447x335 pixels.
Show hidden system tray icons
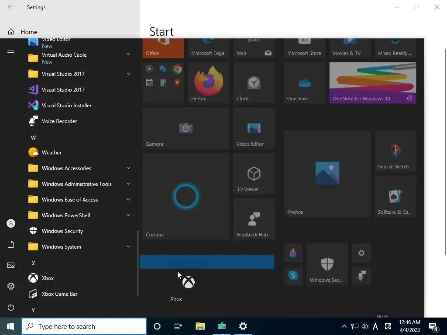pos(344,326)
